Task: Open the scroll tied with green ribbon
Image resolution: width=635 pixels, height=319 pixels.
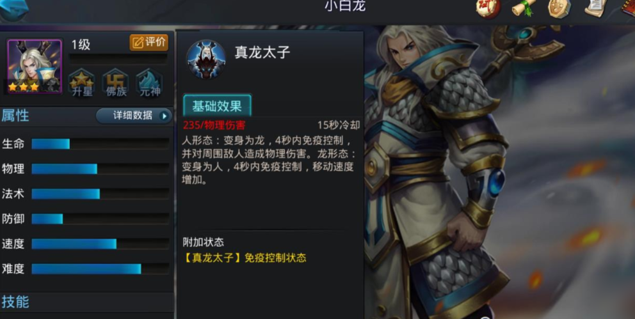Action: click(x=524, y=8)
